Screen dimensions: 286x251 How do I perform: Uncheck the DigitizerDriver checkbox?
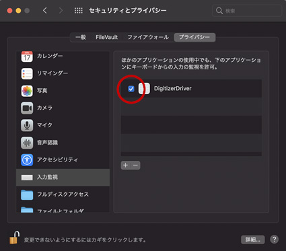pyautogui.click(x=131, y=89)
